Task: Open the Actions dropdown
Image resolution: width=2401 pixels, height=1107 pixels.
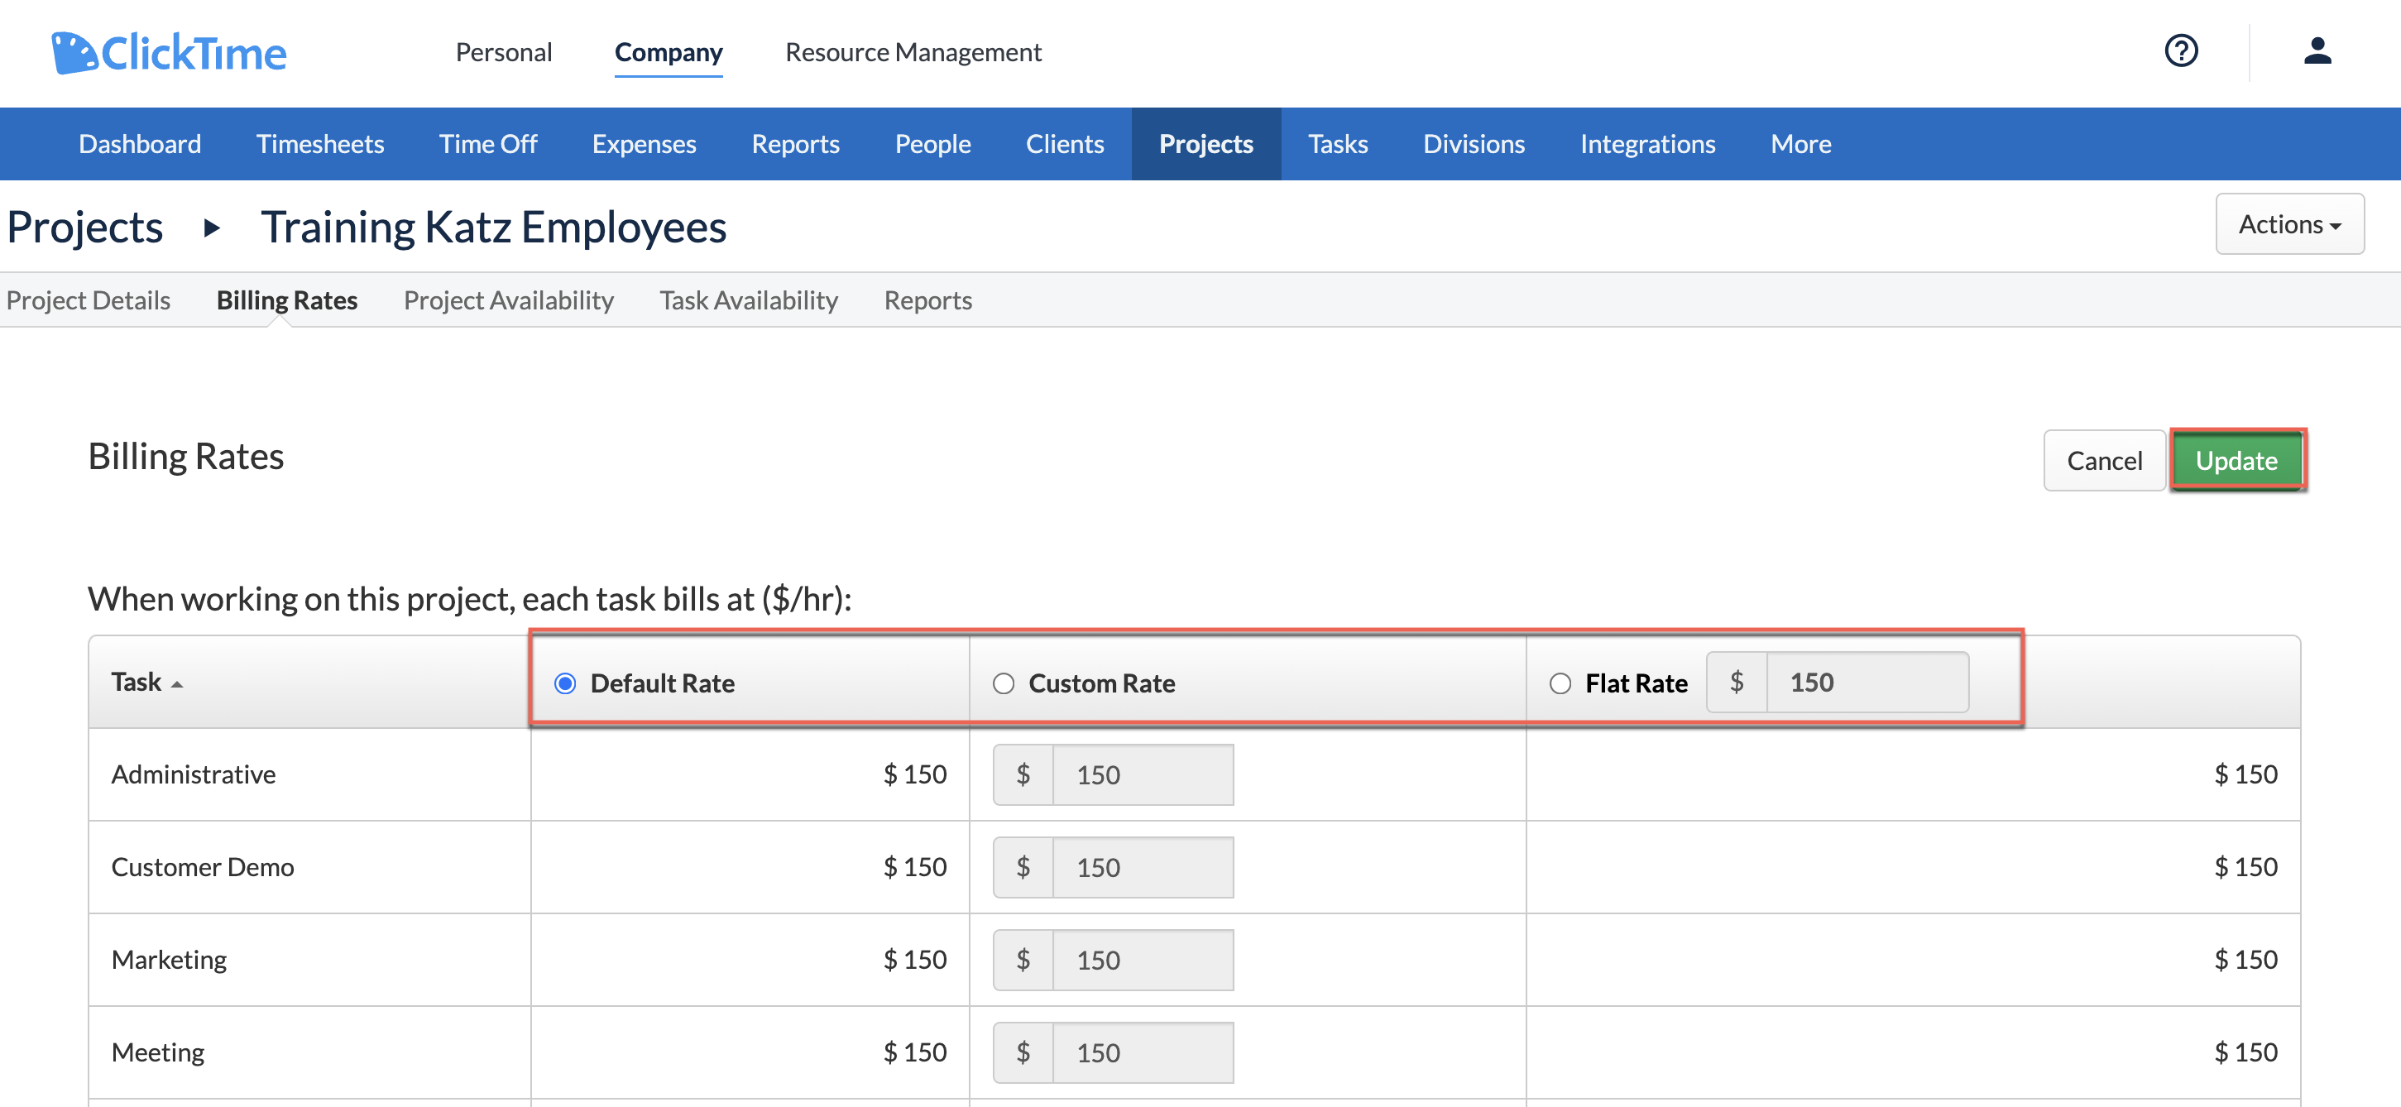Action: [x=2289, y=223]
